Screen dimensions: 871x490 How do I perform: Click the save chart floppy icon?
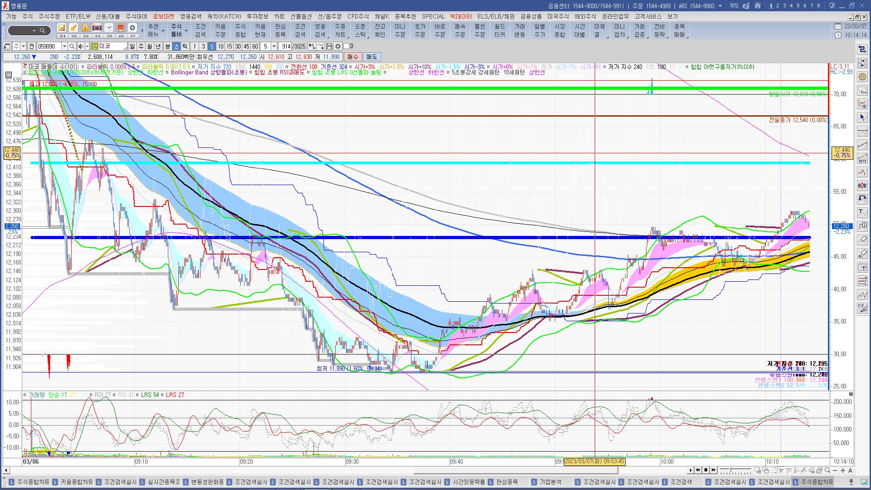click(x=329, y=46)
